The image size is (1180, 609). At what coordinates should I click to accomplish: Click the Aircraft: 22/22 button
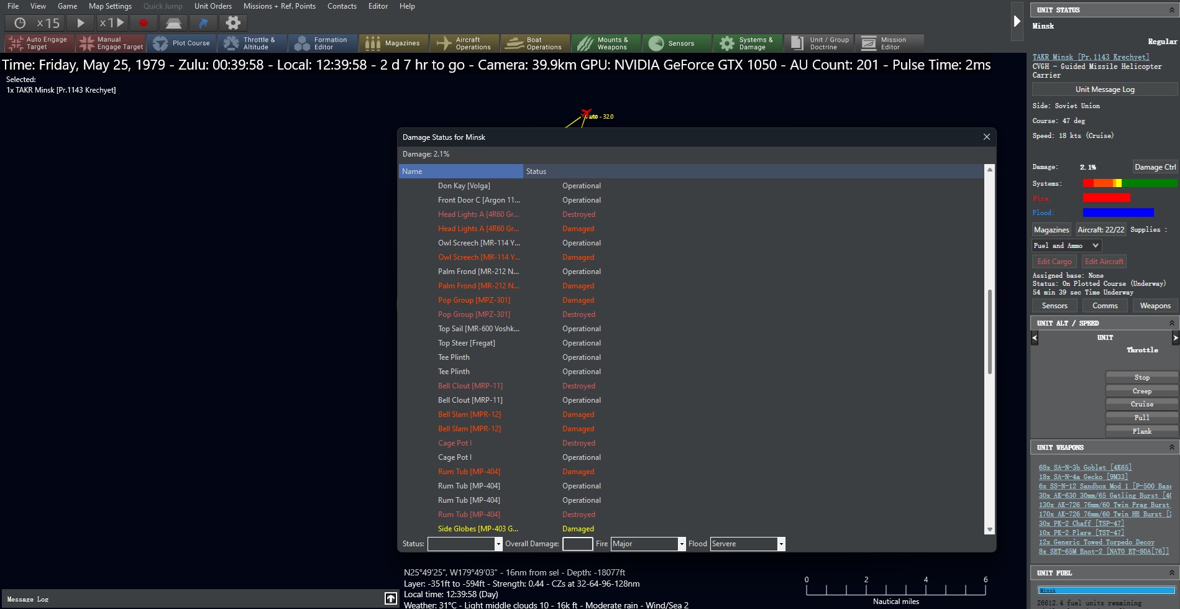(1100, 230)
